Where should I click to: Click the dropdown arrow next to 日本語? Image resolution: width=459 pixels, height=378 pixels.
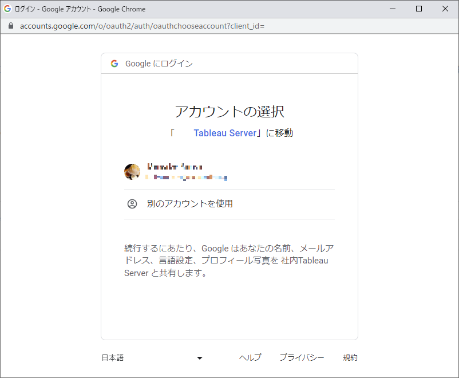[x=199, y=357]
